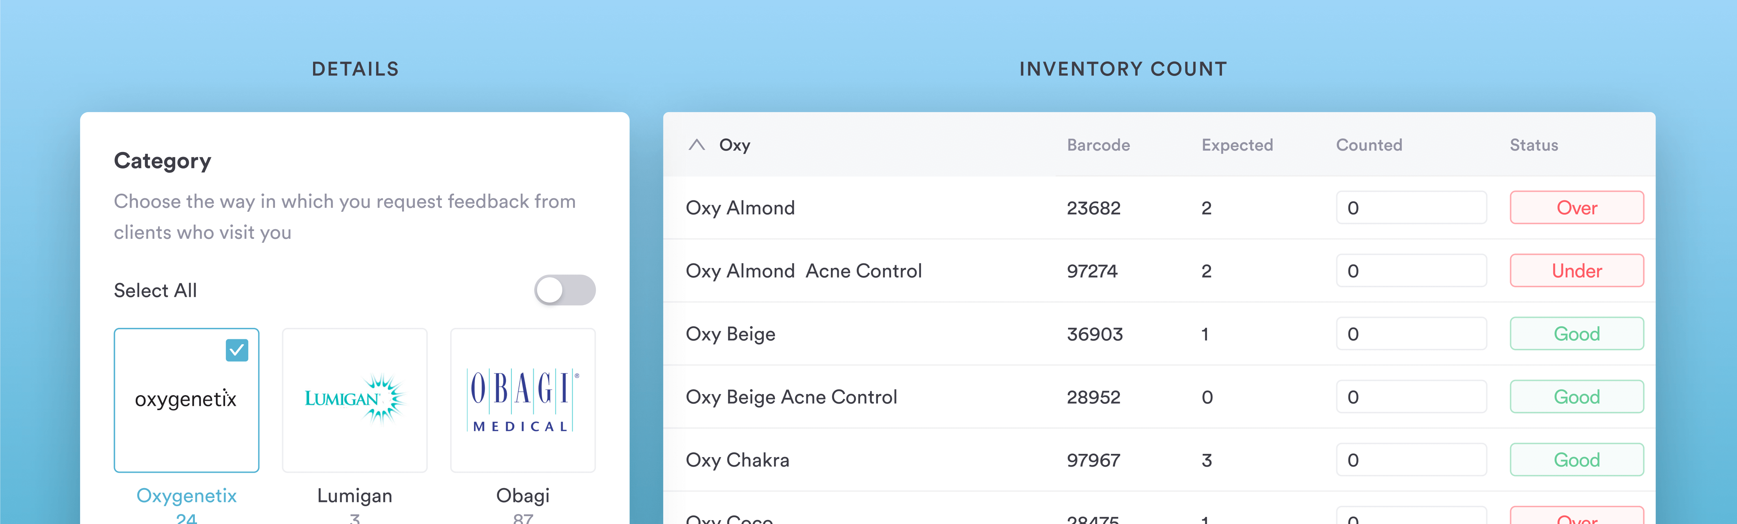Image resolution: width=1737 pixels, height=524 pixels.
Task: Click the Oxy Almond counted field
Action: tap(1411, 208)
